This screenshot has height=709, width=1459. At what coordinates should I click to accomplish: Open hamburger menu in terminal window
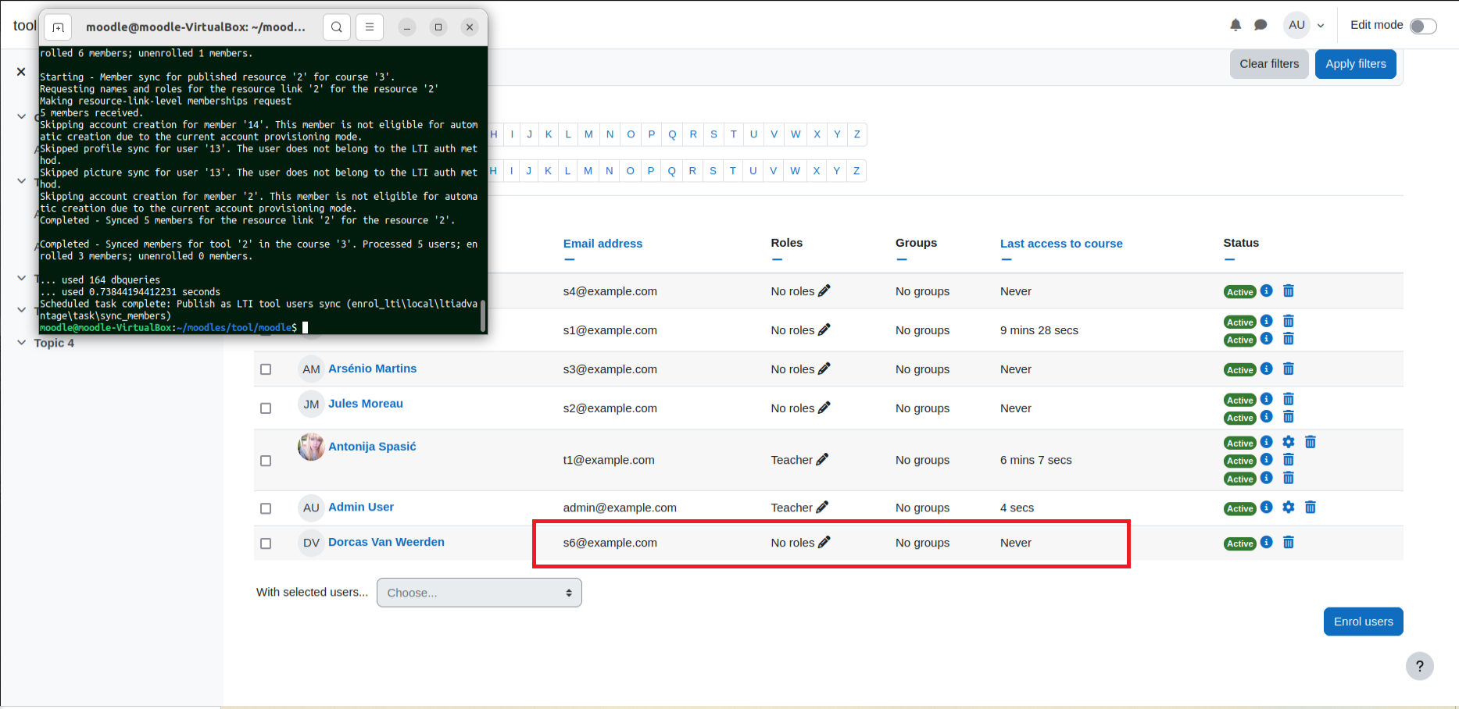pyautogui.click(x=370, y=27)
